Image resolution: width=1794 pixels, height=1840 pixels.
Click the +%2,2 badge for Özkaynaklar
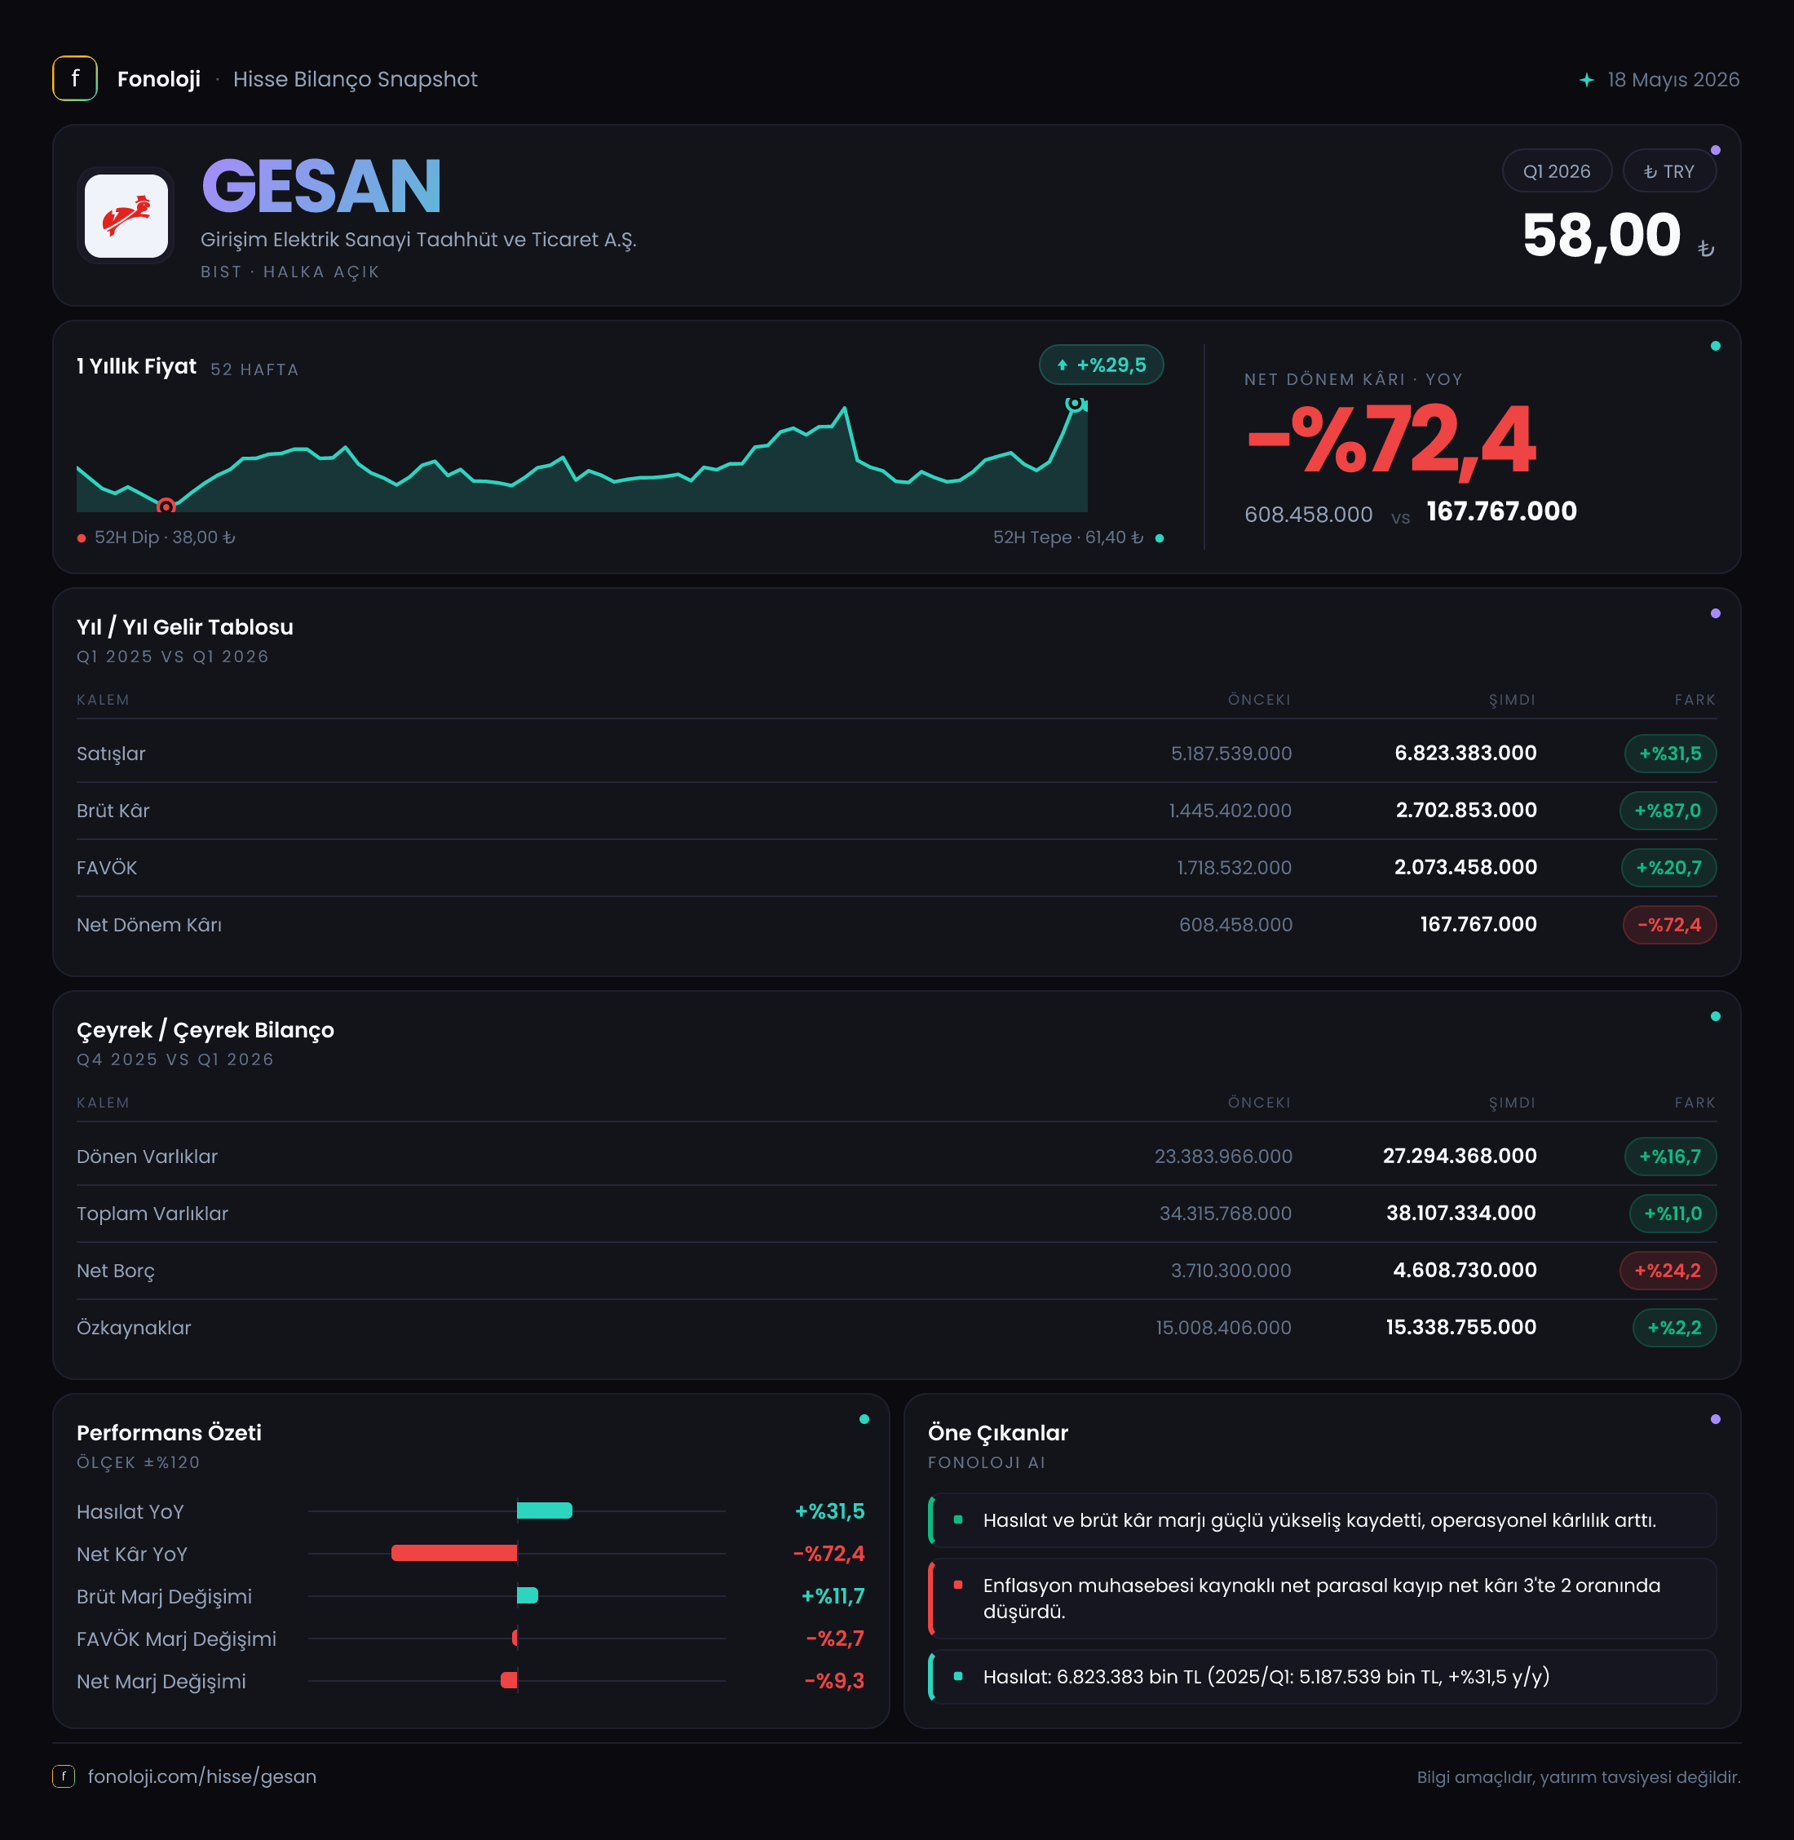point(1674,1328)
